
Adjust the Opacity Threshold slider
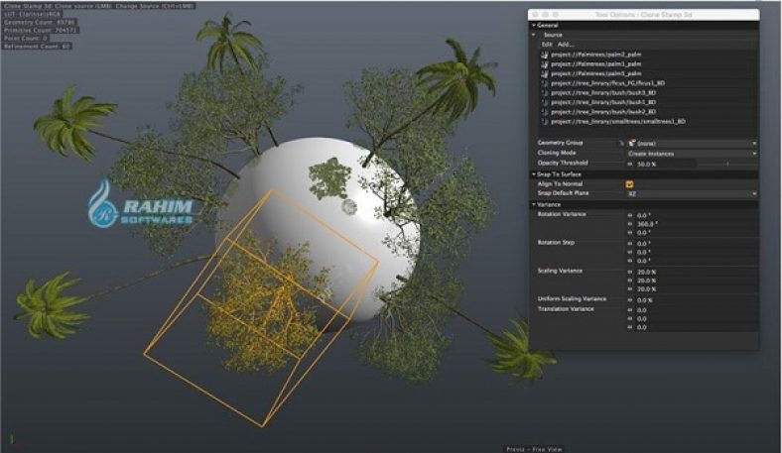coord(727,164)
